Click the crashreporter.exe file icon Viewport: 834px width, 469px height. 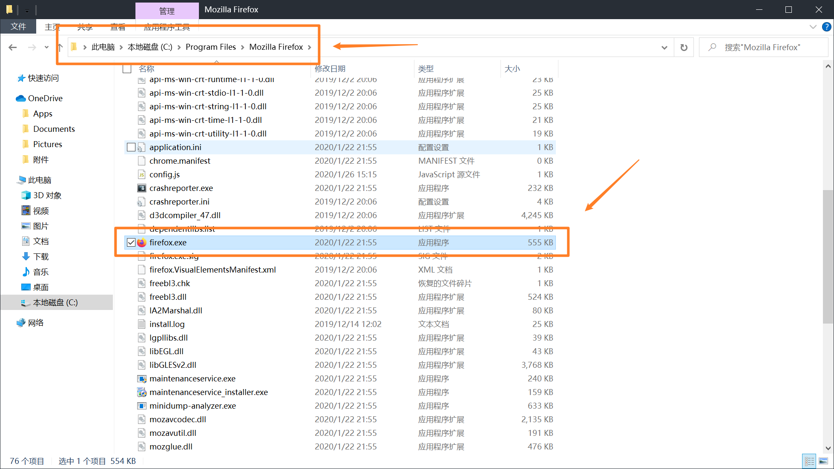click(x=141, y=188)
